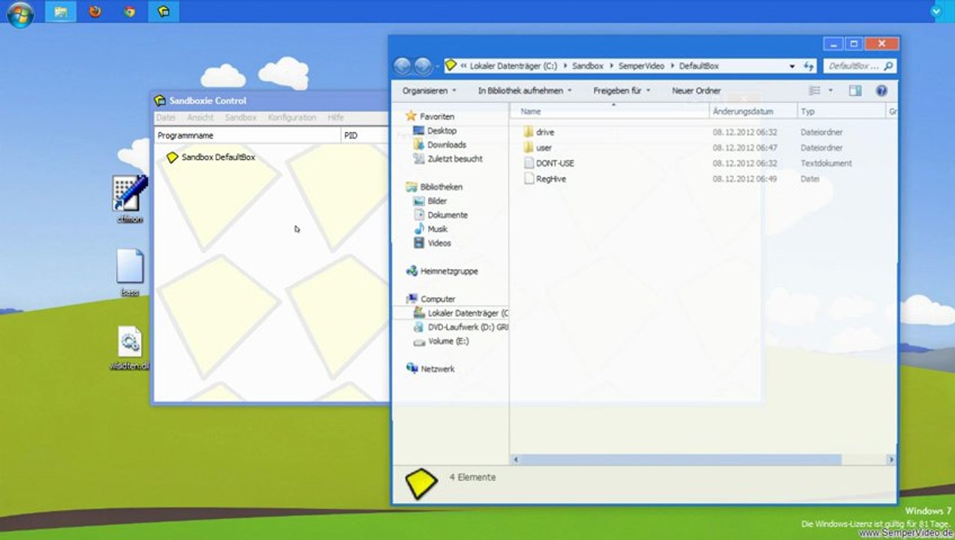
Task: Open the Ansicht menu in Sandboxie
Action: click(x=200, y=118)
